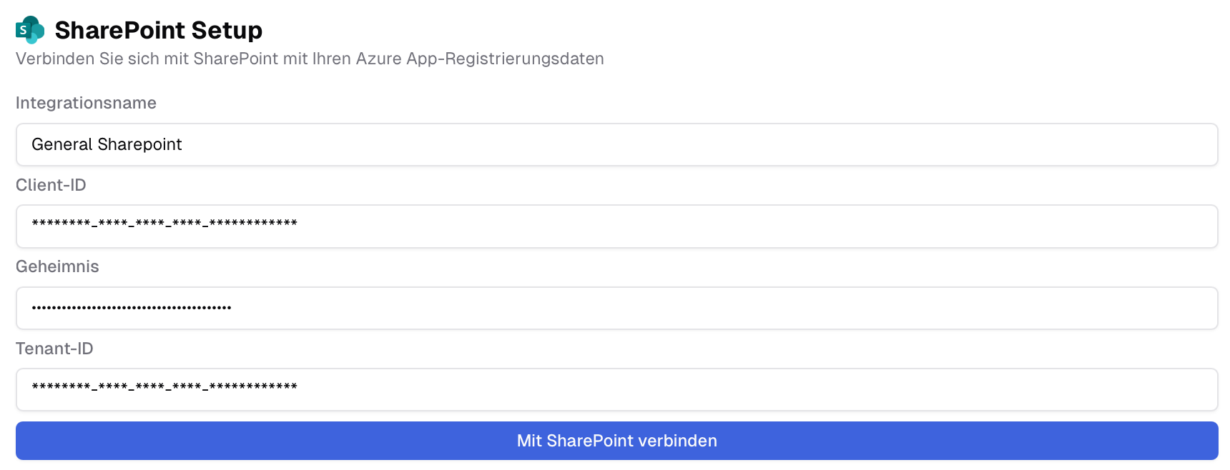Viewport: 1230px width, 470px height.
Task: Click the masked Client-ID value
Action: click(x=164, y=226)
